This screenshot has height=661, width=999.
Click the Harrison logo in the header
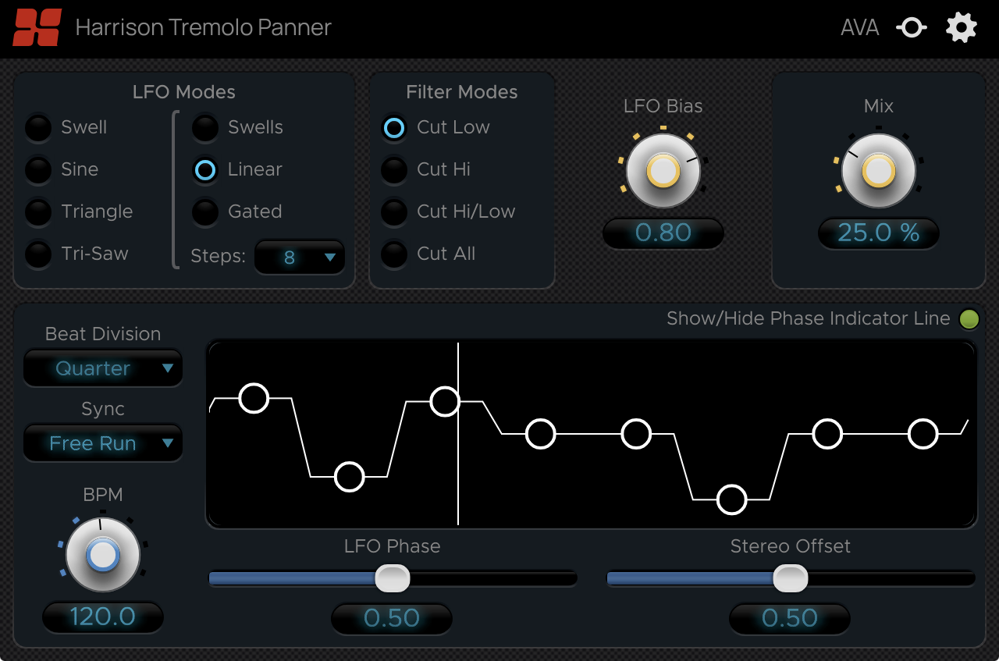[36, 27]
